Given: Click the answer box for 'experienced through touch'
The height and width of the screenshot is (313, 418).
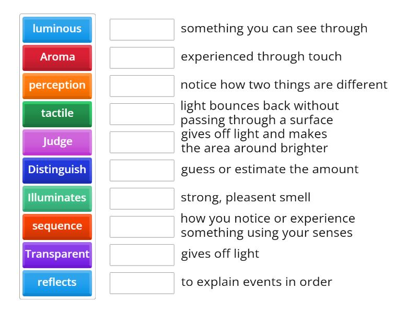Looking at the screenshot, I should [142, 57].
